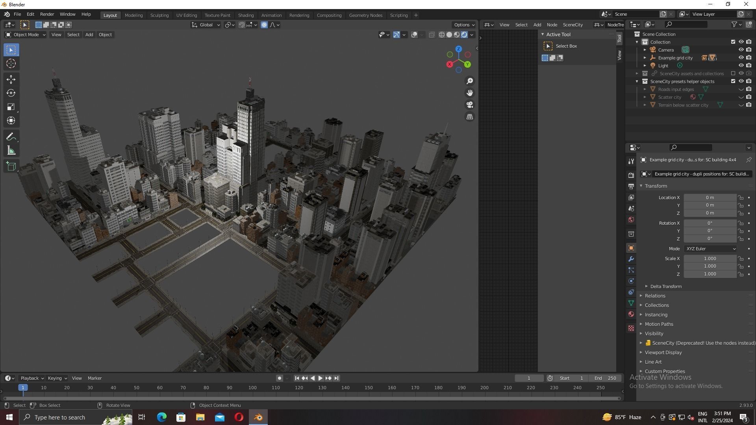Open the Playback dropdown in timeline
This screenshot has height=425, width=756.
tap(32, 378)
